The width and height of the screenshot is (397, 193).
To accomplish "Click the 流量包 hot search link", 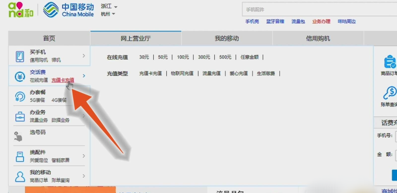I will [x=298, y=21].
